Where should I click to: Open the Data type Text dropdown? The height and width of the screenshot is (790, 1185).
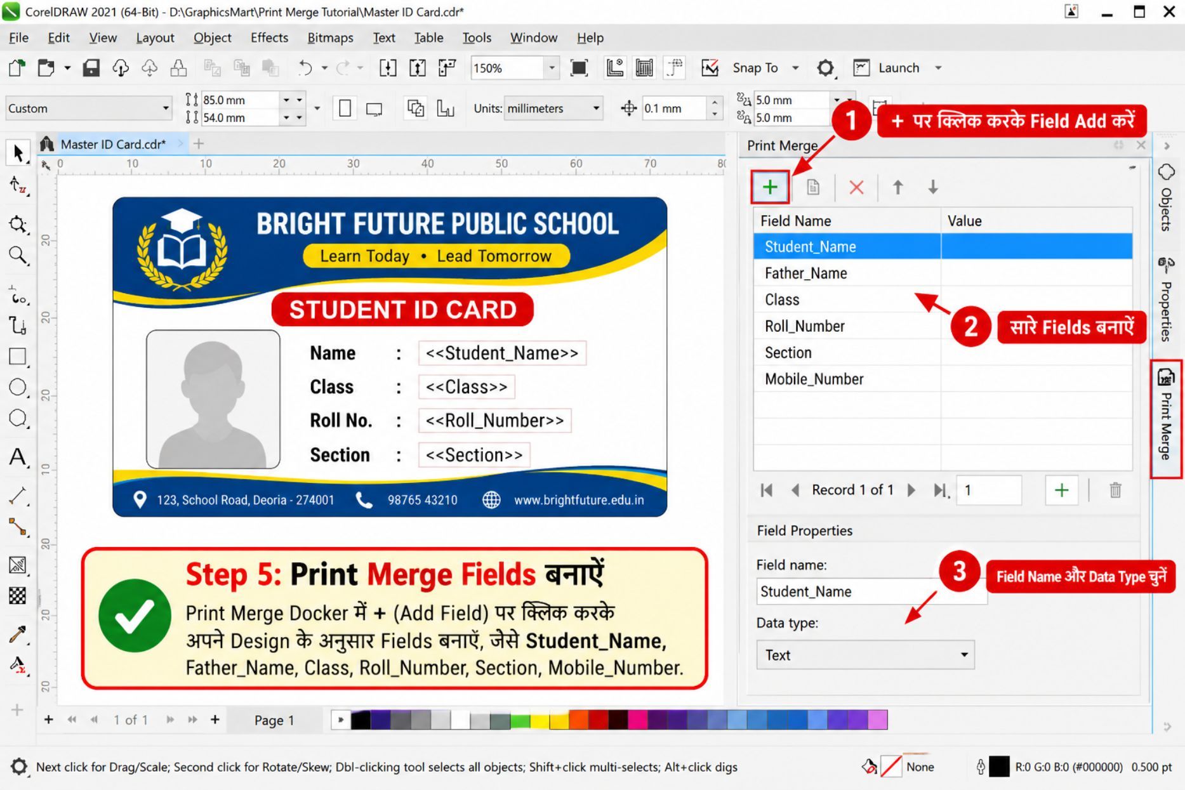(865, 655)
